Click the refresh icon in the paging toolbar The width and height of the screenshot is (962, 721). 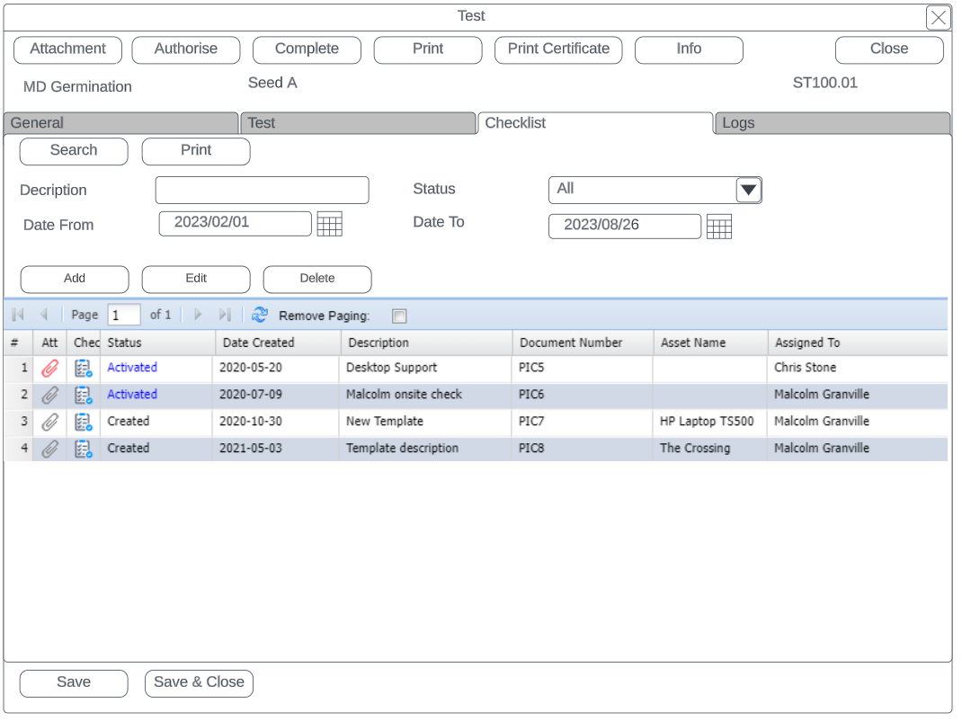coord(260,315)
